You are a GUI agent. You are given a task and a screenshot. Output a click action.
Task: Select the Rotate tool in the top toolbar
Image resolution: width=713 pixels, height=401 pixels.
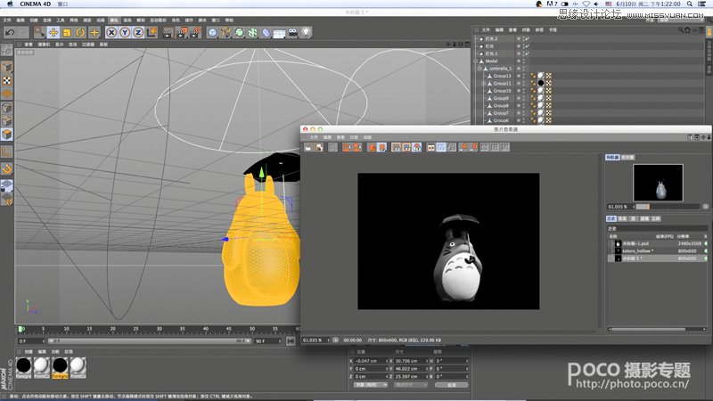click(80, 32)
